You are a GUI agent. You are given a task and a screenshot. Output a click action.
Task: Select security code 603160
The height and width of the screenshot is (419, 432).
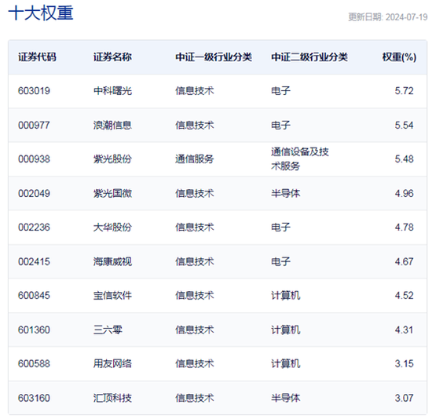point(34,398)
